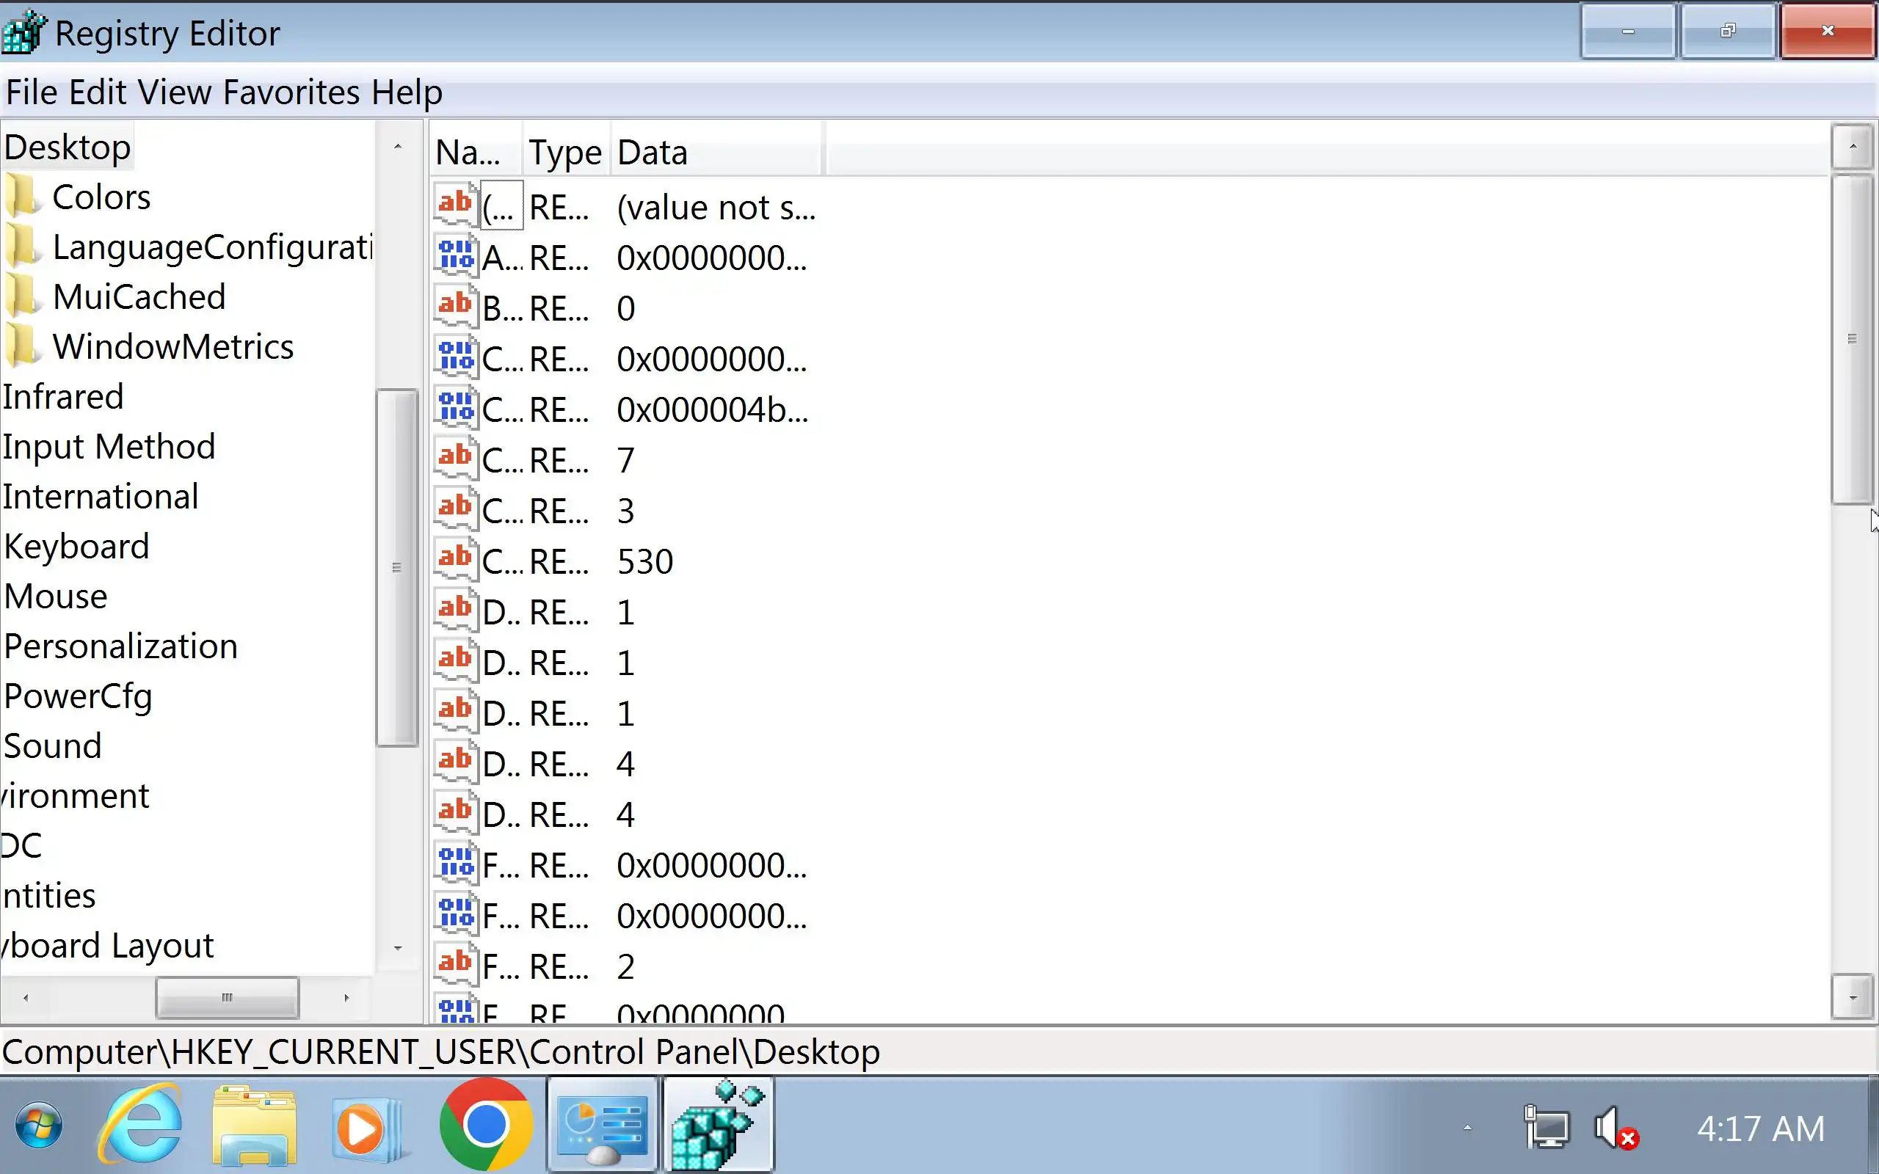Open the Favorites menu
This screenshot has width=1879, height=1174.
[x=291, y=92]
